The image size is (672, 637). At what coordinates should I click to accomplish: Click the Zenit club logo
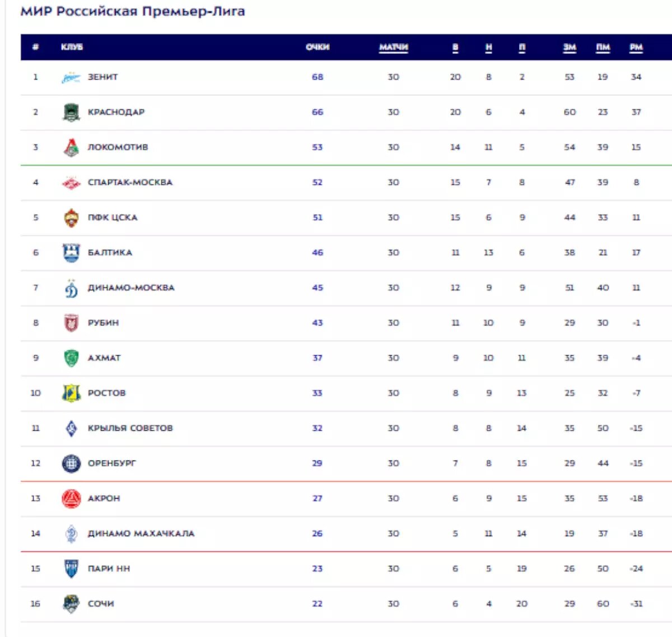(x=71, y=77)
